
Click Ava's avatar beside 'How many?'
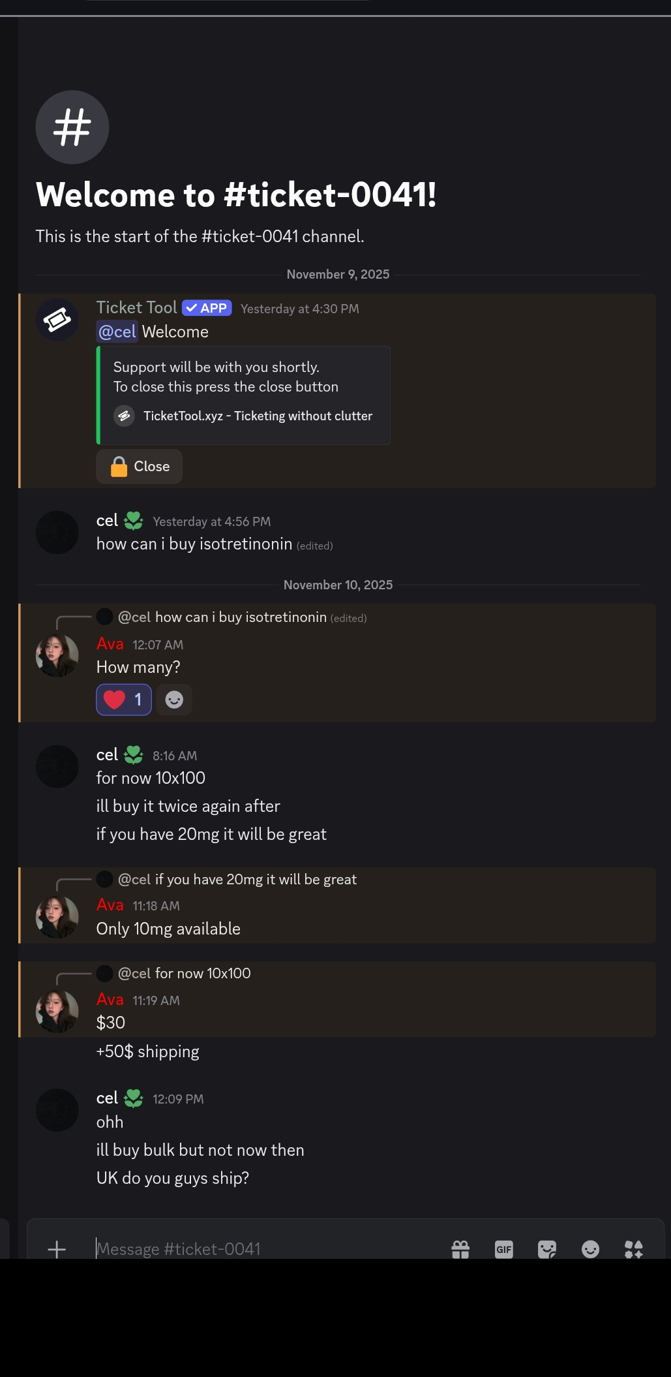click(x=57, y=656)
